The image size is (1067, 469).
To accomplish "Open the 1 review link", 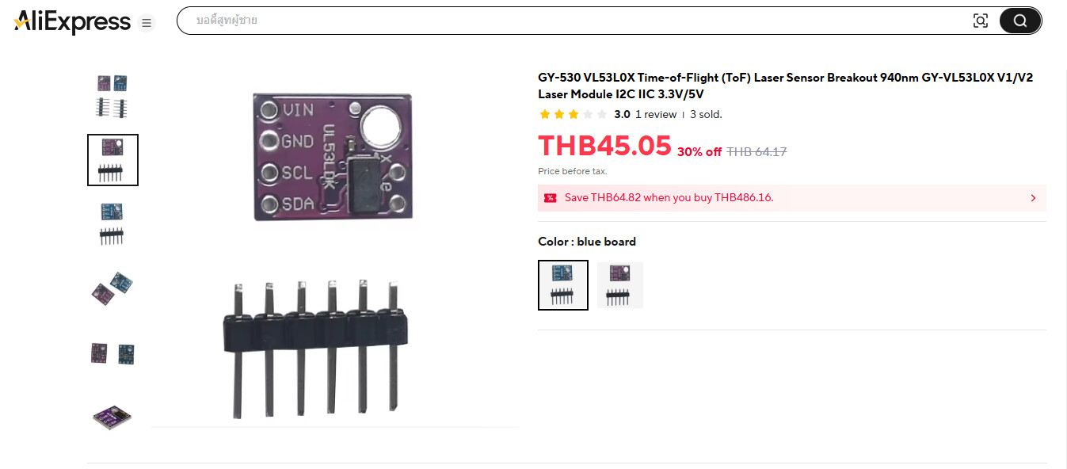I will pyautogui.click(x=656, y=114).
